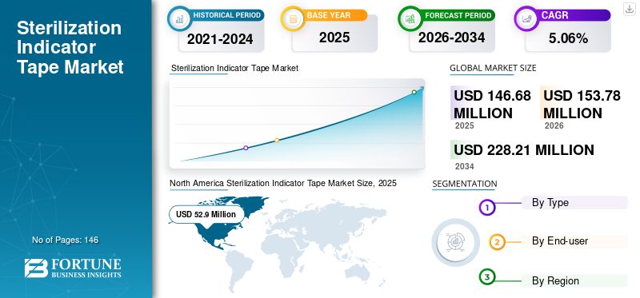Click the Base Year calendar icon
640x298 pixels.
click(293, 18)
